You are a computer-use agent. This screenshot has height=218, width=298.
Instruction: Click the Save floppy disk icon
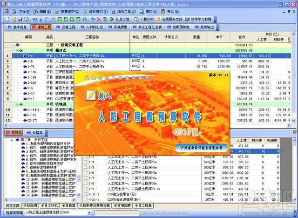(x=20, y=19)
